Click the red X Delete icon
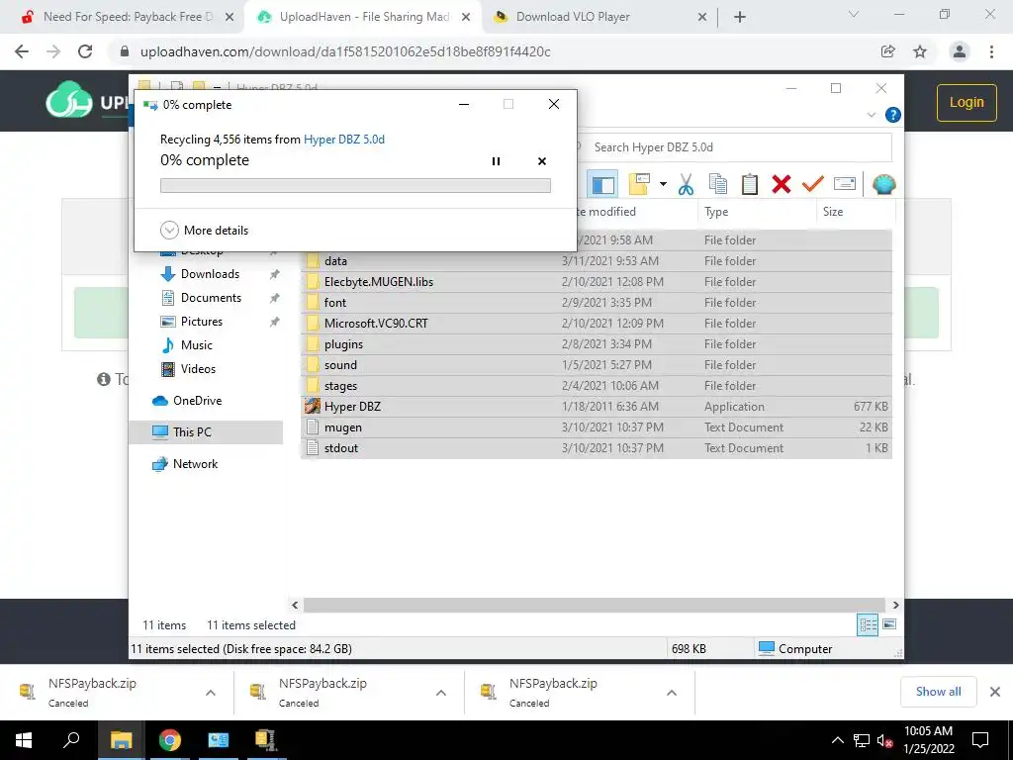Image resolution: width=1013 pixels, height=760 pixels. pyautogui.click(x=782, y=185)
